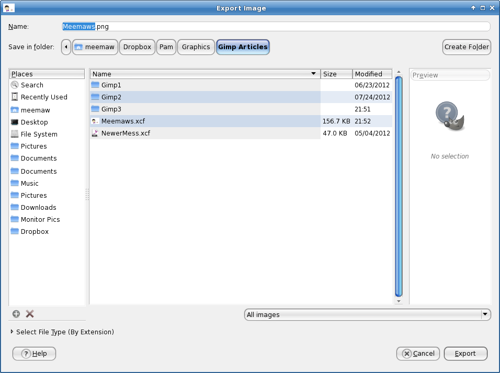Select the Pictures entry above Documents
The width and height of the screenshot is (500, 373).
click(47, 146)
